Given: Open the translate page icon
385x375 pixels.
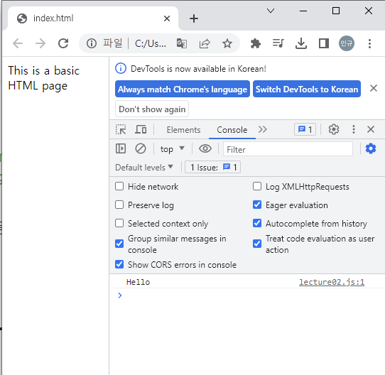Looking at the screenshot, I should 182,44.
